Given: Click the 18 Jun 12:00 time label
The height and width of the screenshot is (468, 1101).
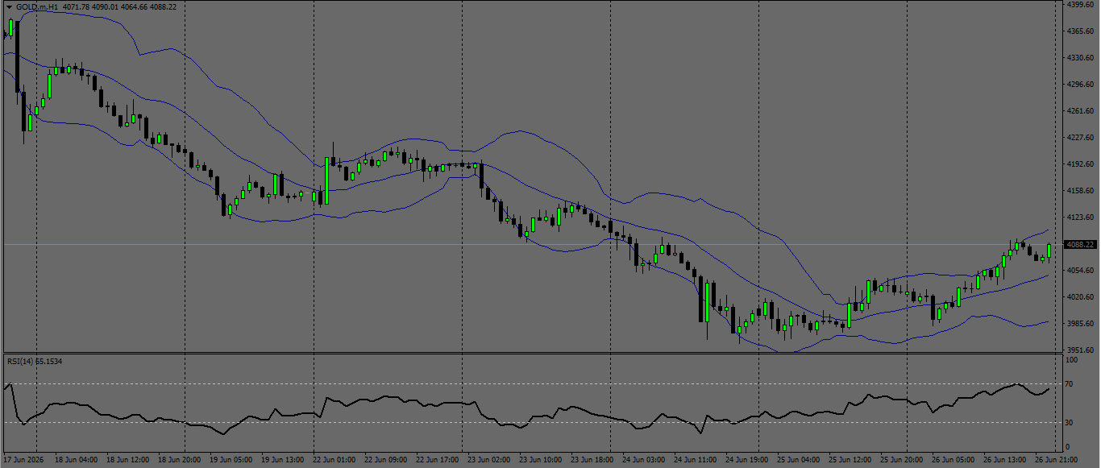Looking at the screenshot, I should 128,459.
